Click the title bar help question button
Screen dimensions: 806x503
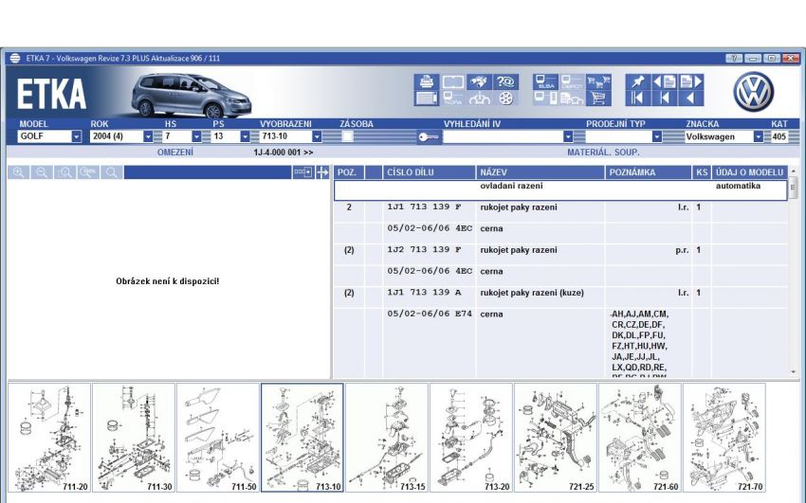[734, 59]
